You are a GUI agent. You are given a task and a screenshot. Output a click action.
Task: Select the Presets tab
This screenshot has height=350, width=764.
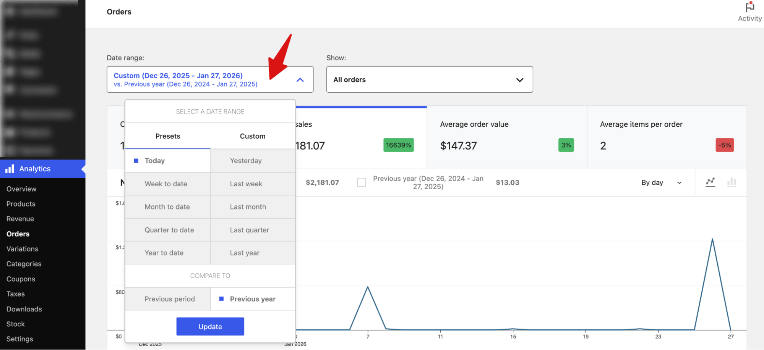coord(168,136)
